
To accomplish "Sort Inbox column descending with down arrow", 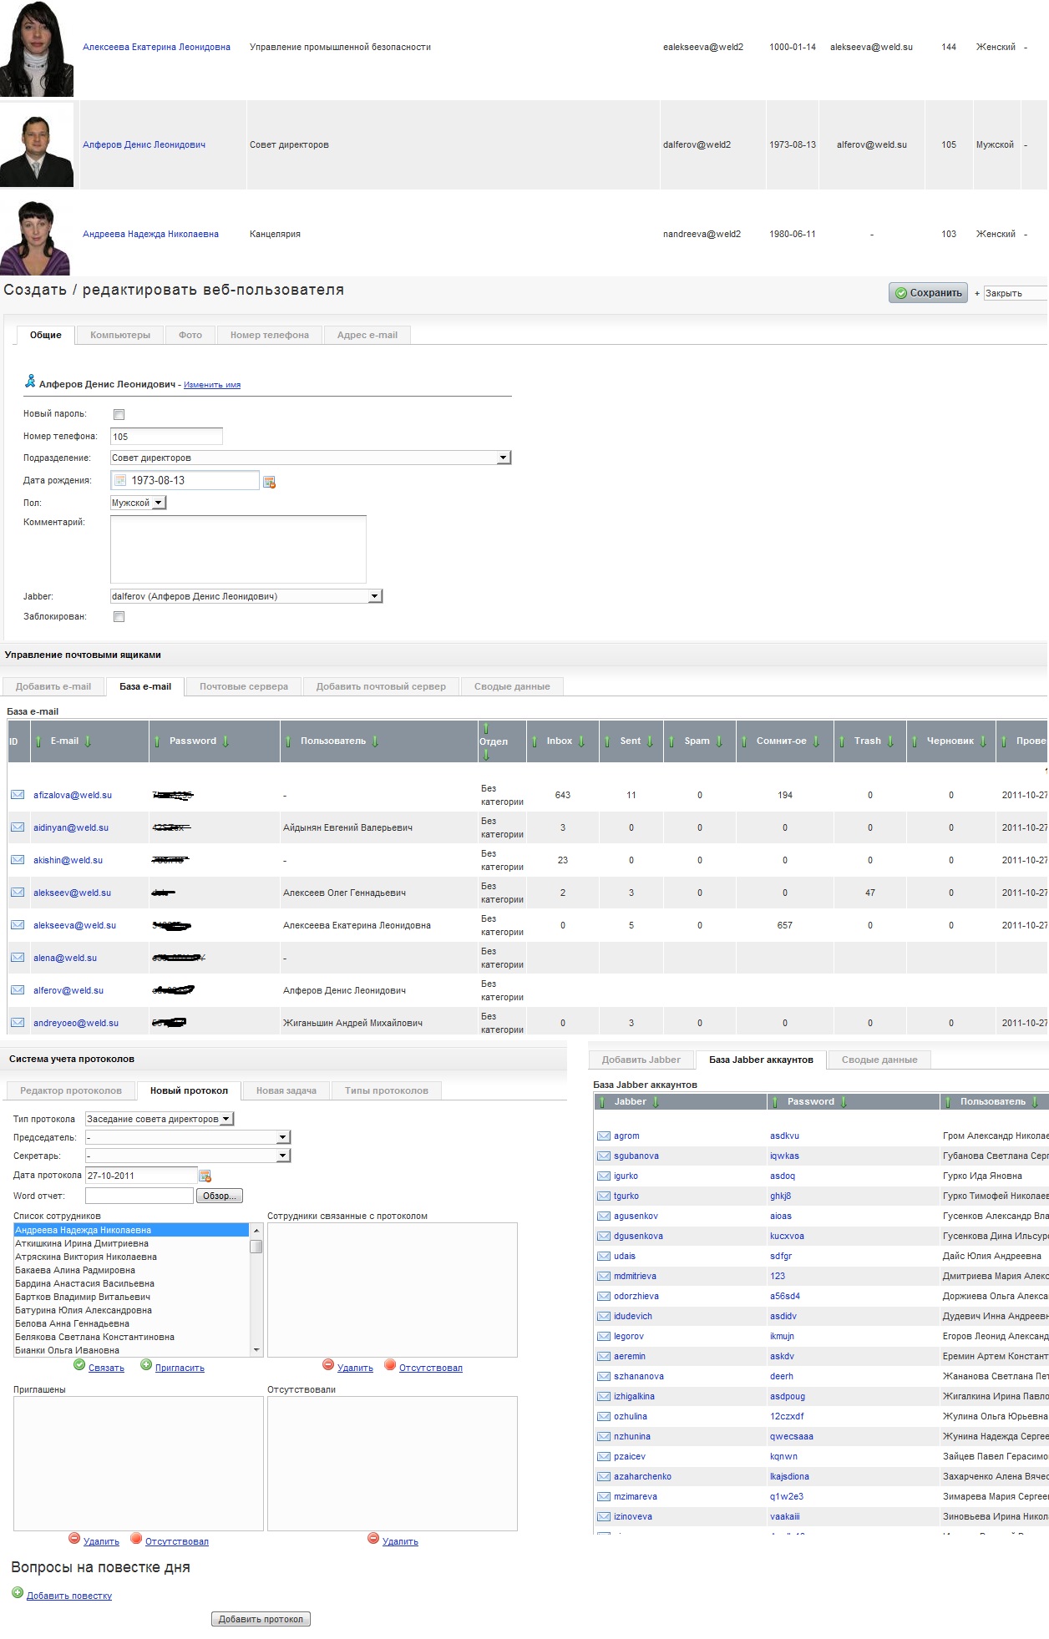I will 582,741.
